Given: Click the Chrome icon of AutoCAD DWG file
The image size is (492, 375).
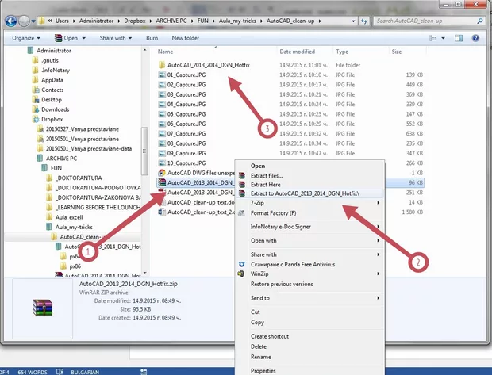Looking at the screenshot, I should point(161,171).
